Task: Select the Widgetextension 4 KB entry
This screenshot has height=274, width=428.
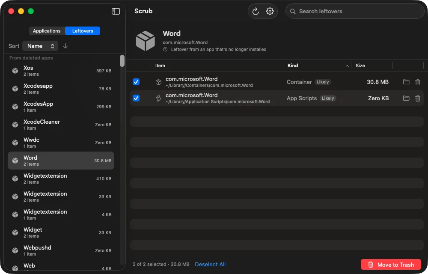Action: [61, 214]
